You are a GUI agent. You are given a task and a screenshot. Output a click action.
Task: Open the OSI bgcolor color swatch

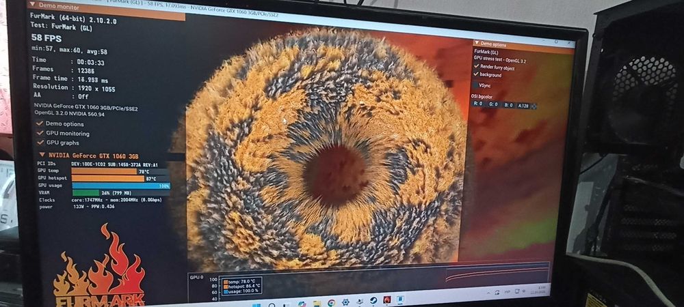pyautogui.click(x=534, y=106)
